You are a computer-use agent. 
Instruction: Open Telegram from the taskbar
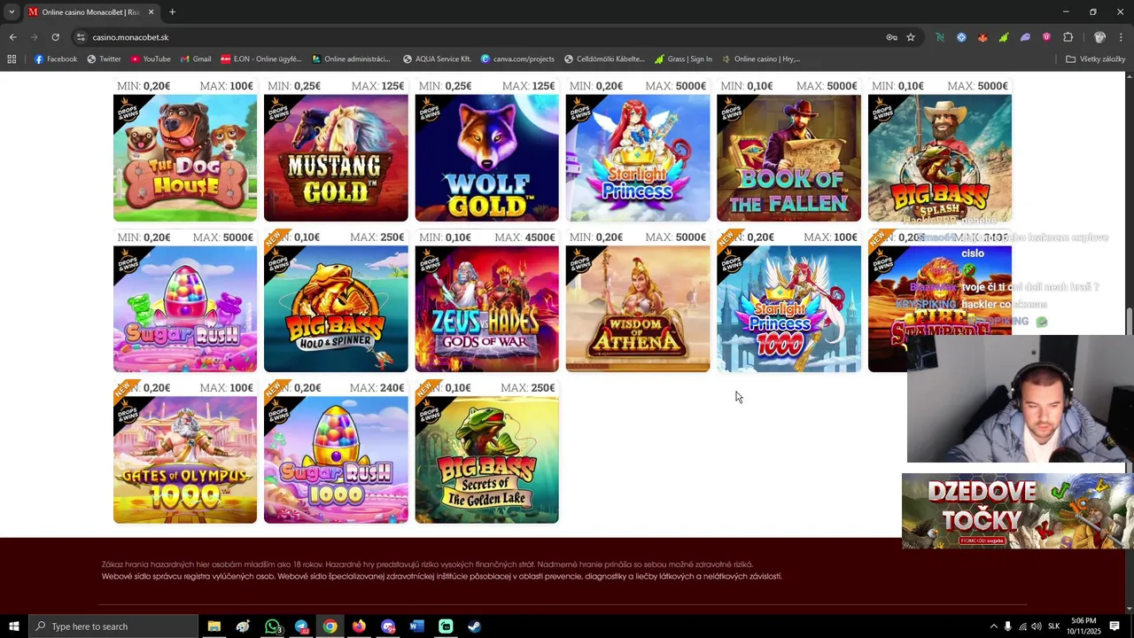(x=301, y=626)
